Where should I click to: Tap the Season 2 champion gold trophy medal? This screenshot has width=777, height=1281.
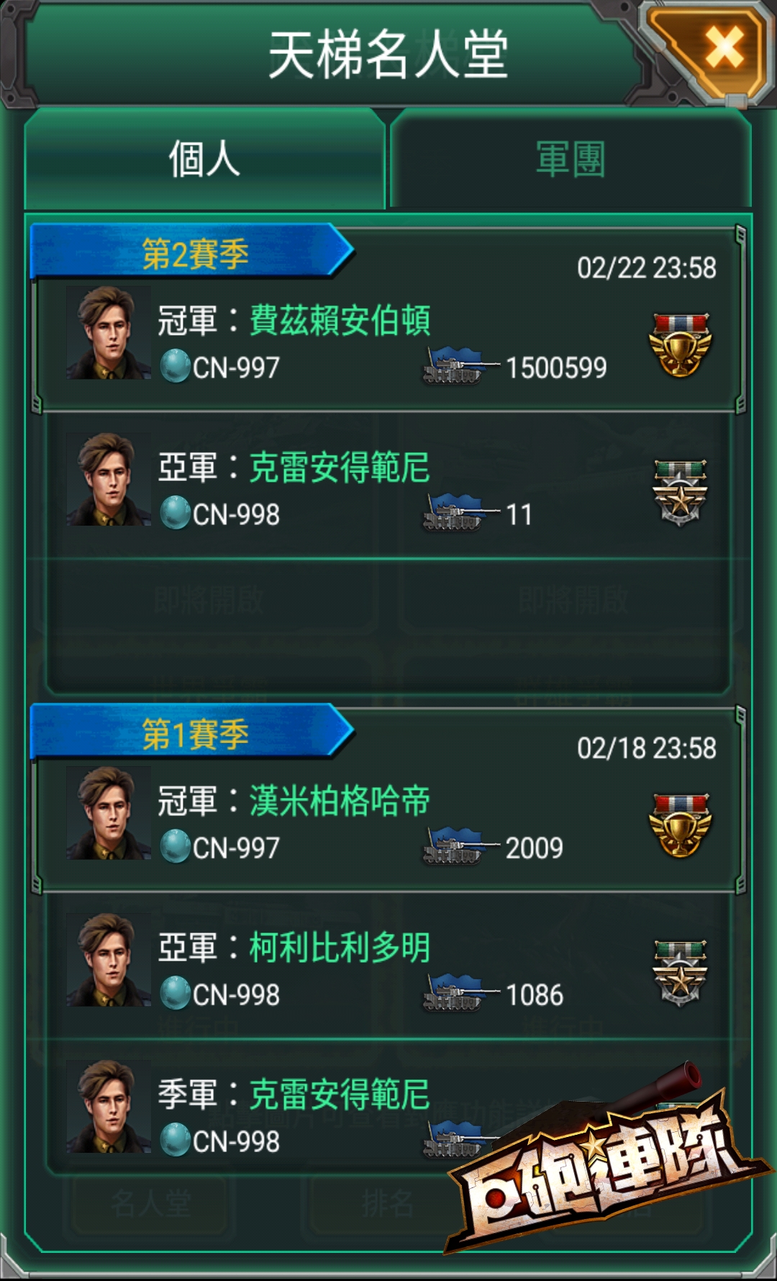click(680, 345)
